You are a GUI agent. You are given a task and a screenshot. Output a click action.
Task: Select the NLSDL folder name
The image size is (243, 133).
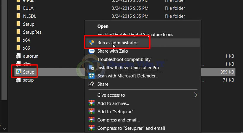point(30,16)
